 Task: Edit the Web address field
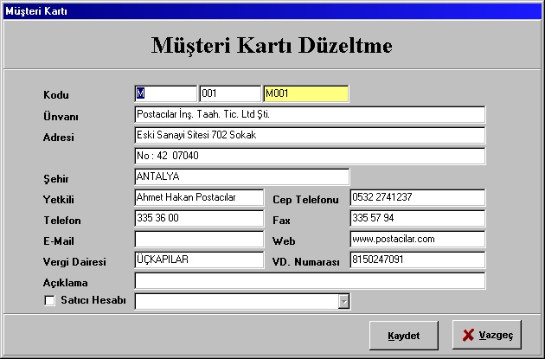[x=417, y=239]
